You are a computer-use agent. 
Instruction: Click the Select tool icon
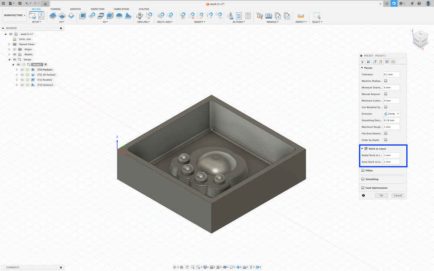[317, 16]
